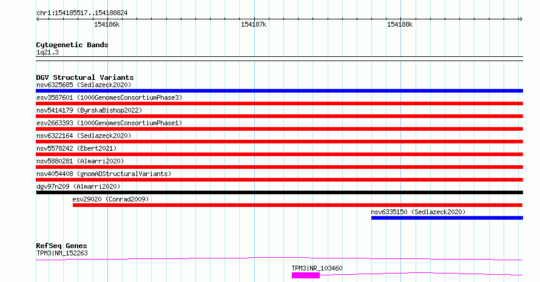The image size is (540, 282).
Task: Select the red bar for nsv5578242
Action: (279, 154)
